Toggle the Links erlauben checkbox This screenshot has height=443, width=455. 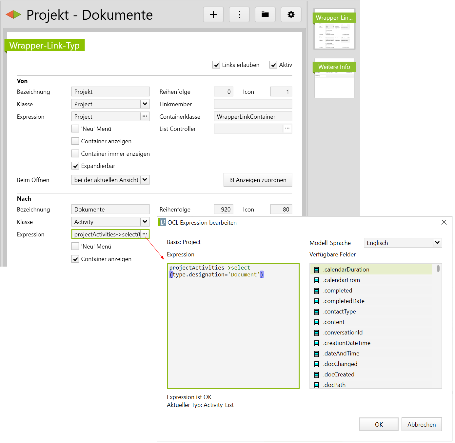216,65
